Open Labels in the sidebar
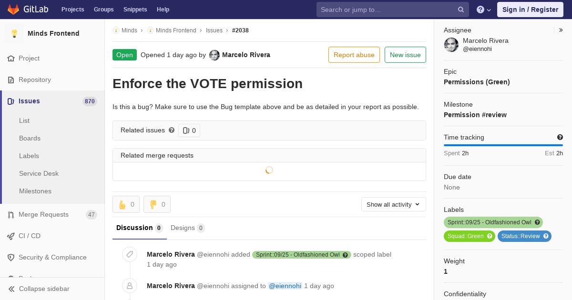The height and width of the screenshot is (300, 572). pos(29,156)
